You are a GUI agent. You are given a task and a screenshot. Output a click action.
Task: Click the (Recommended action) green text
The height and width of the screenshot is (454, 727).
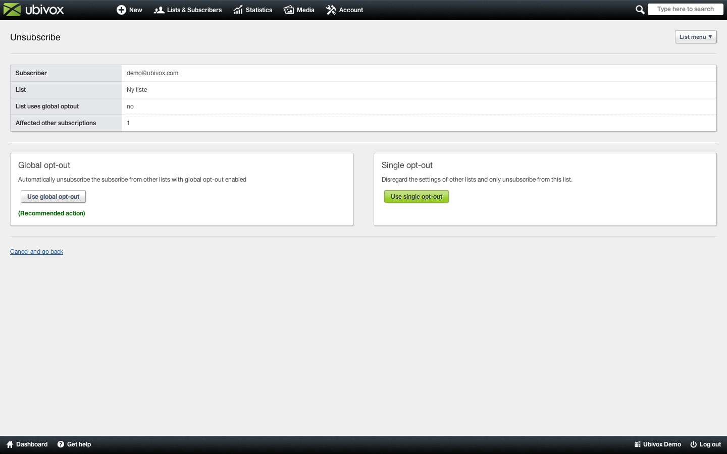(x=51, y=213)
